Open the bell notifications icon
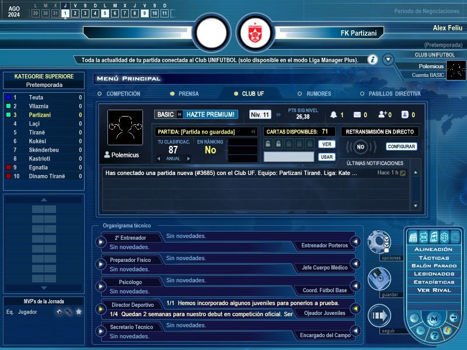This screenshot has height=350, width=467. pyautogui.click(x=333, y=114)
